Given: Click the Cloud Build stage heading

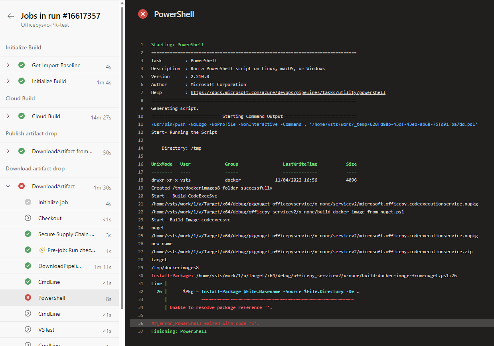Looking at the screenshot, I should tap(20, 98).
